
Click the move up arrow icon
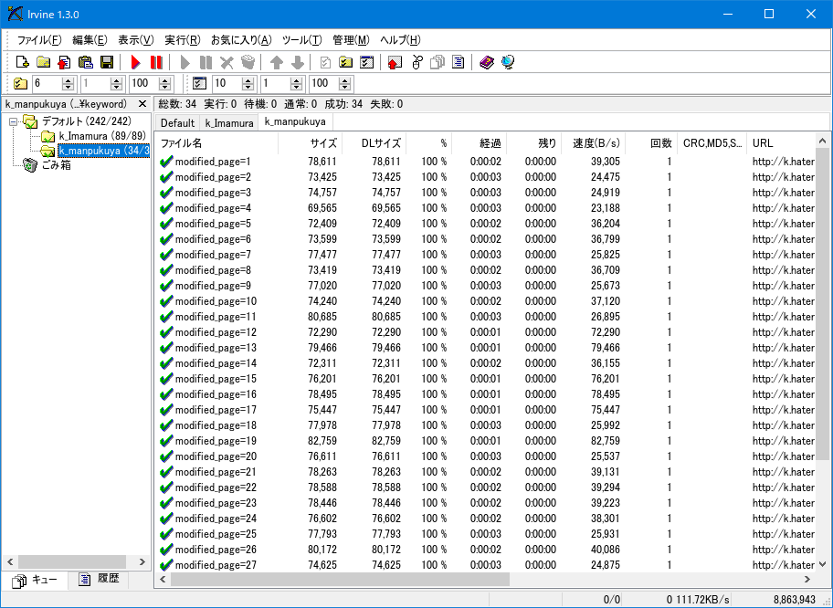[x=276, y=63]
